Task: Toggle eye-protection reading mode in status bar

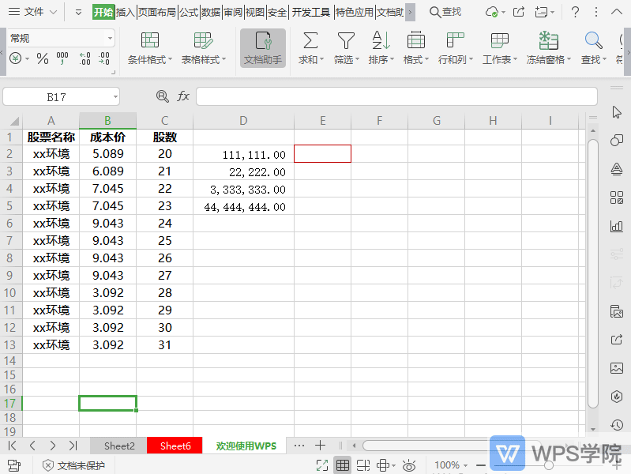Action: [408, 465]
